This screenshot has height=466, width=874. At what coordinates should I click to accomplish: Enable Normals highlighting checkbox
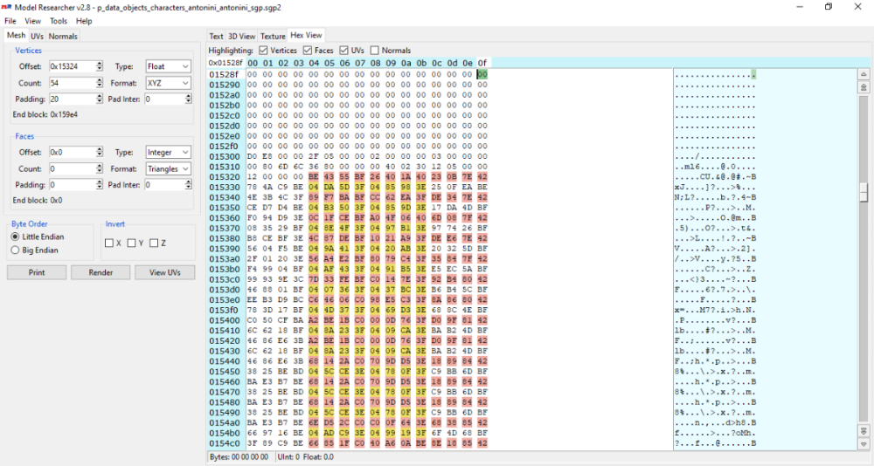[x=375, y=51]
